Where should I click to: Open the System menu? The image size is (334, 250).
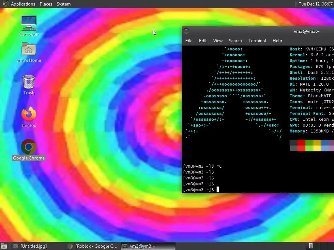[x=64, y=4]
